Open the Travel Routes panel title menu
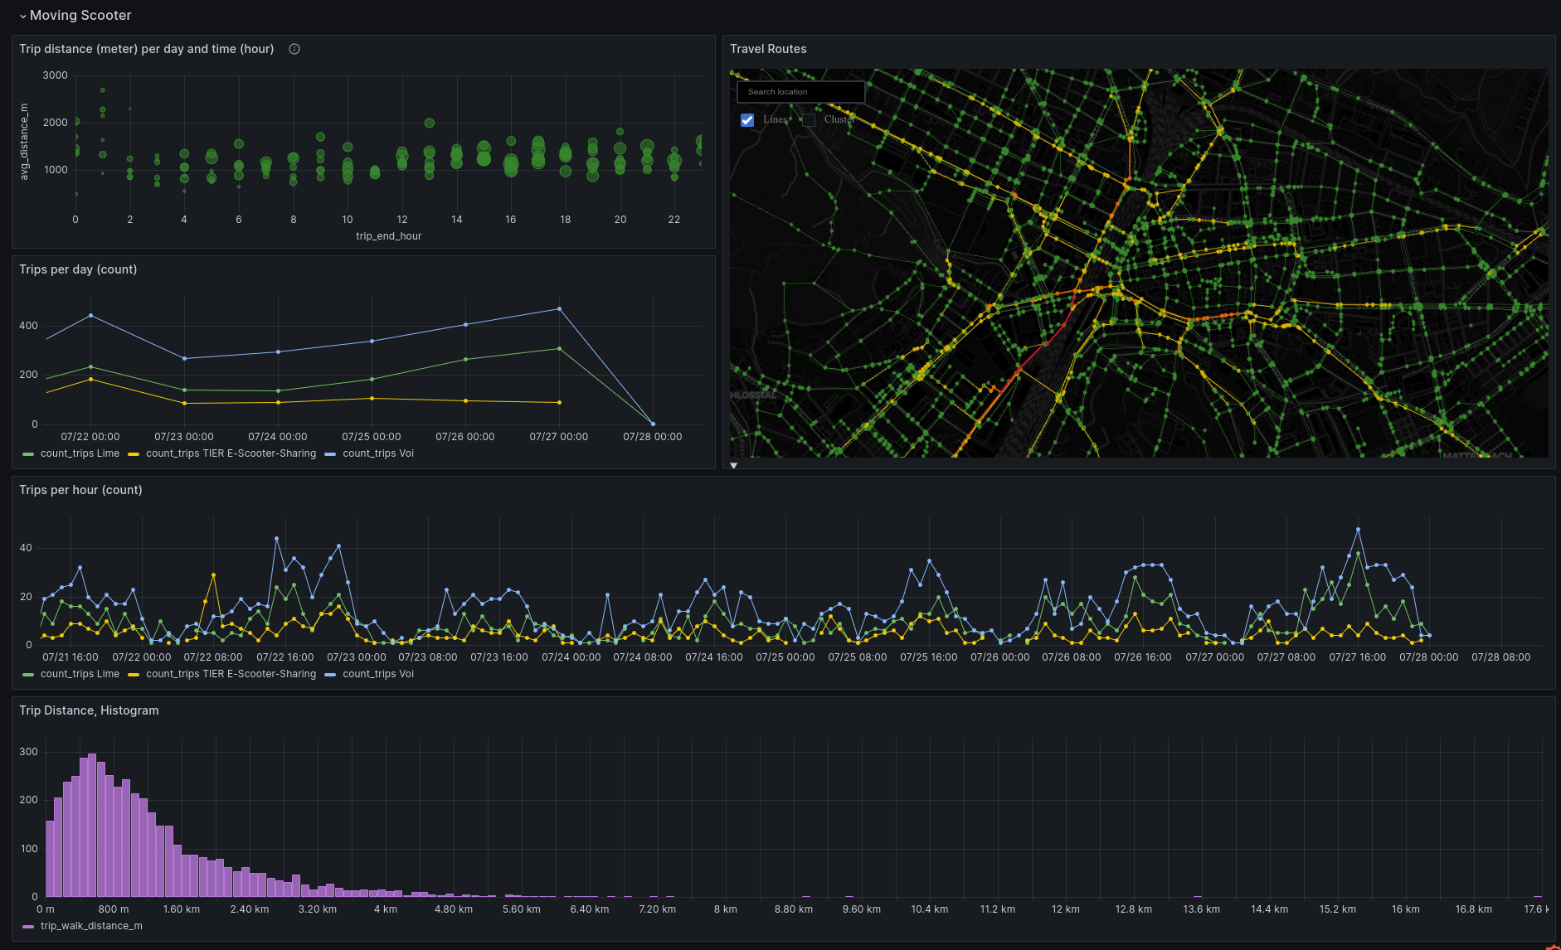Image resolution: width=1561 pixels, height=950 pixels. point(768,49)
